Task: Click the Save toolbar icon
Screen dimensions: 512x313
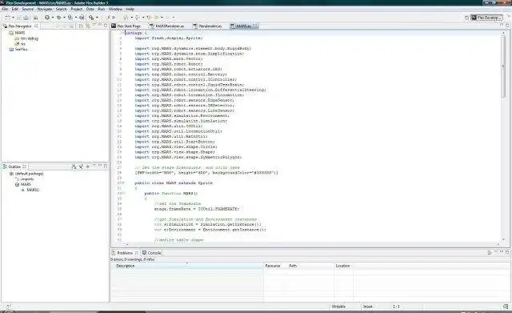Action: (x=19, y=18)
